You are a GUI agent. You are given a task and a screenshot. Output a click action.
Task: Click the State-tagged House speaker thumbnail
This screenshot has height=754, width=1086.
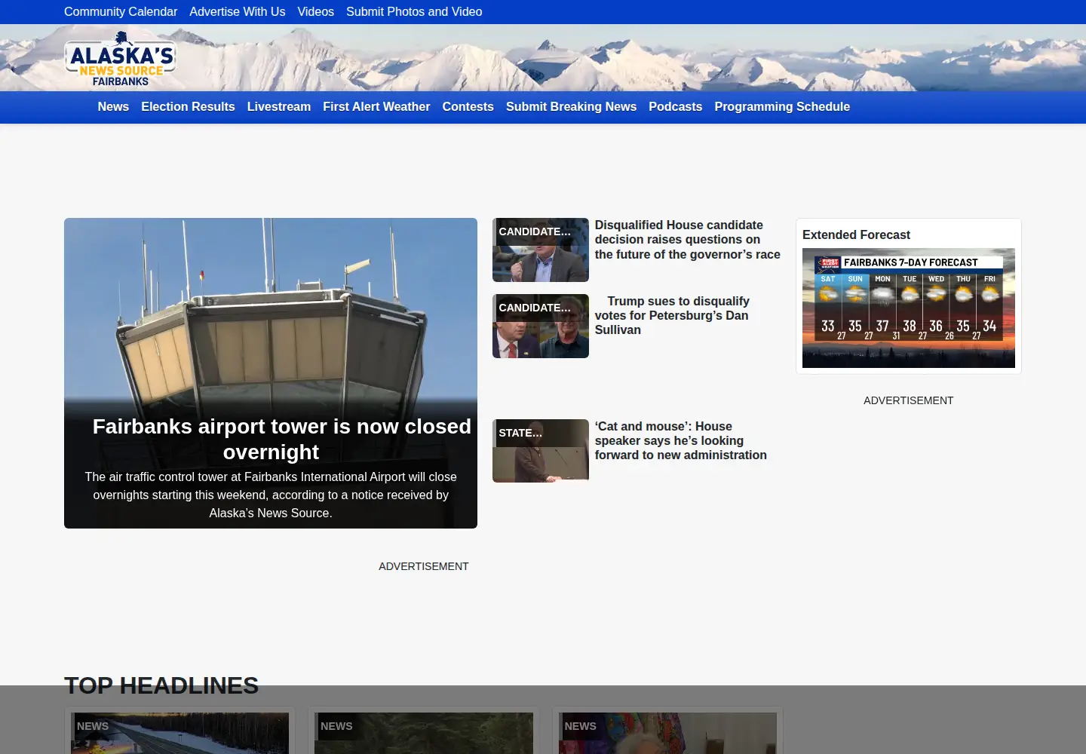540,451
